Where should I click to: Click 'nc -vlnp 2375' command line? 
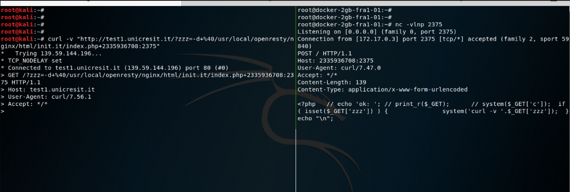370,24
